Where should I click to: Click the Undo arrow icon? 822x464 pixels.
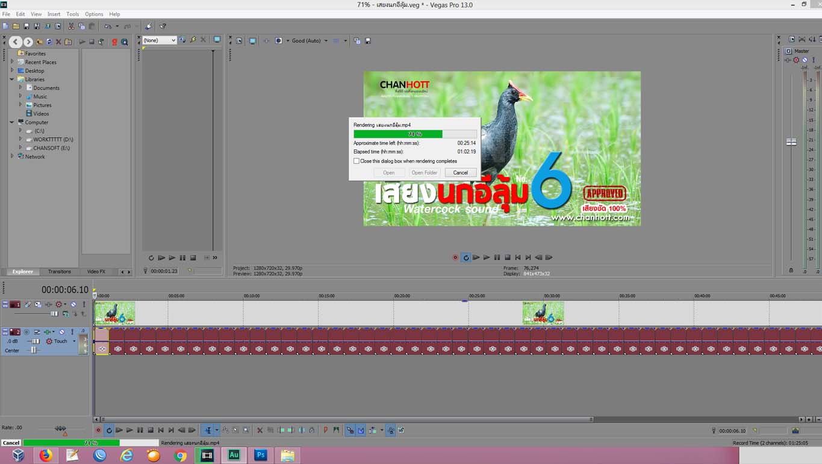108,26
